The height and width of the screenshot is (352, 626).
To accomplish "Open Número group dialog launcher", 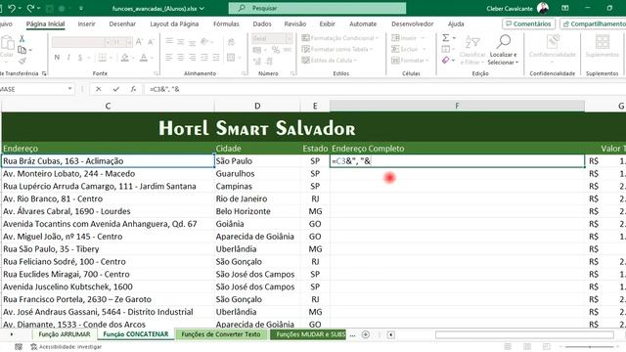I will coord(292,73).
